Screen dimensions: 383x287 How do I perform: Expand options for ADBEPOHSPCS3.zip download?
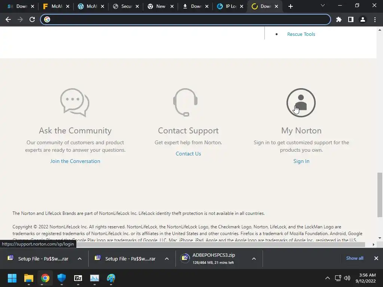click(x=254, y=259)
